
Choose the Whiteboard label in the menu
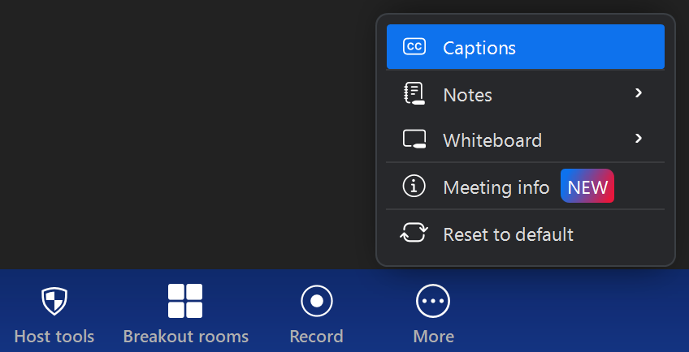492,140
